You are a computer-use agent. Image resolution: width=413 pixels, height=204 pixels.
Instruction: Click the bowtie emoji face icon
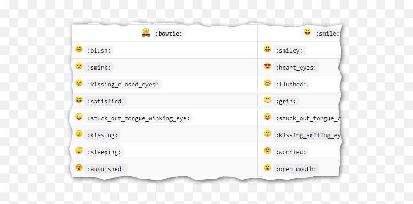(146, 32)
